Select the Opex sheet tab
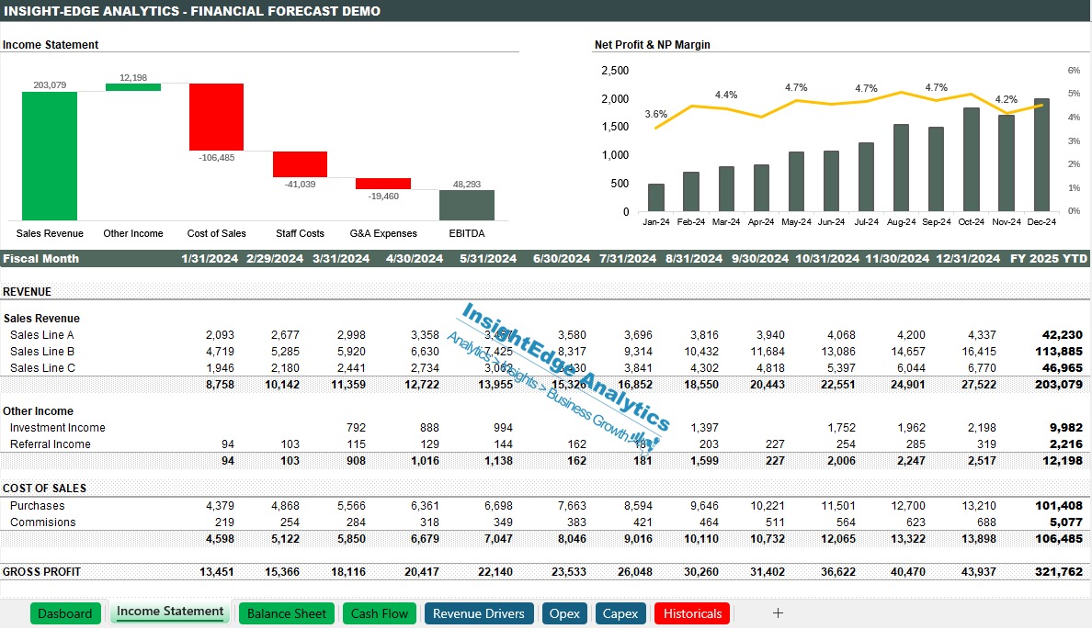1092x629 pixels. tap(564, 613)
